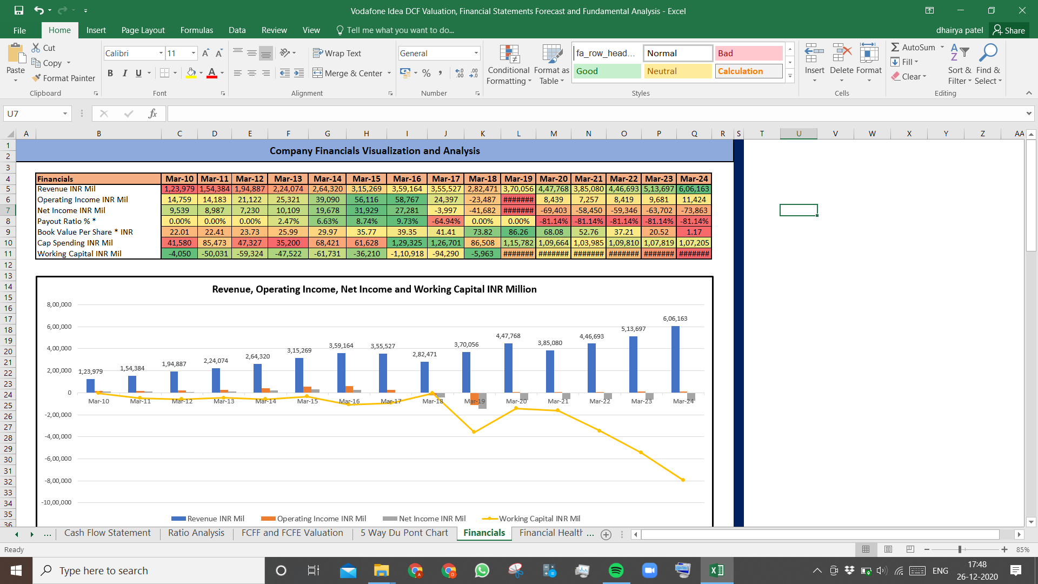1038x584 pixels.
Task: Click the Align Left icon
Action: pyautogui.click(x=238, y=73)
